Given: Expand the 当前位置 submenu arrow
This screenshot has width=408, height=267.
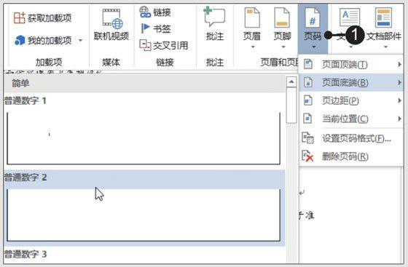Looking at the screenshot, I should coord(399,119).
